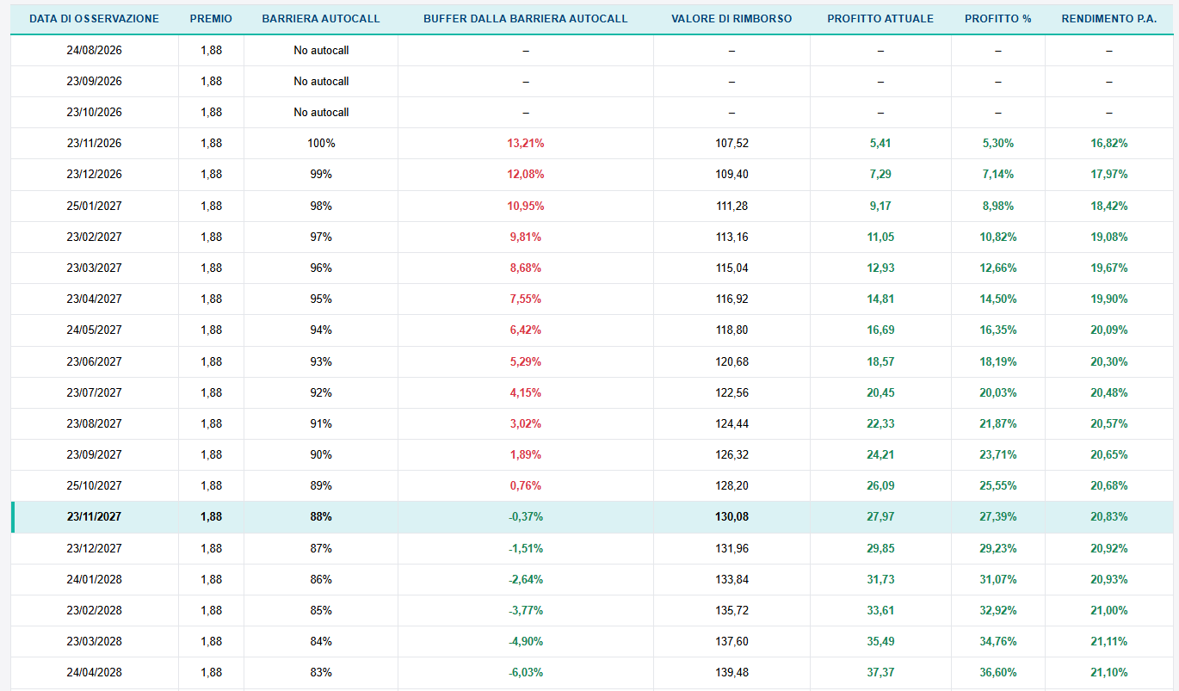Click the redemption value 107,52
The height and width of the screenshot is (691, 1179).
coord(731,143)
